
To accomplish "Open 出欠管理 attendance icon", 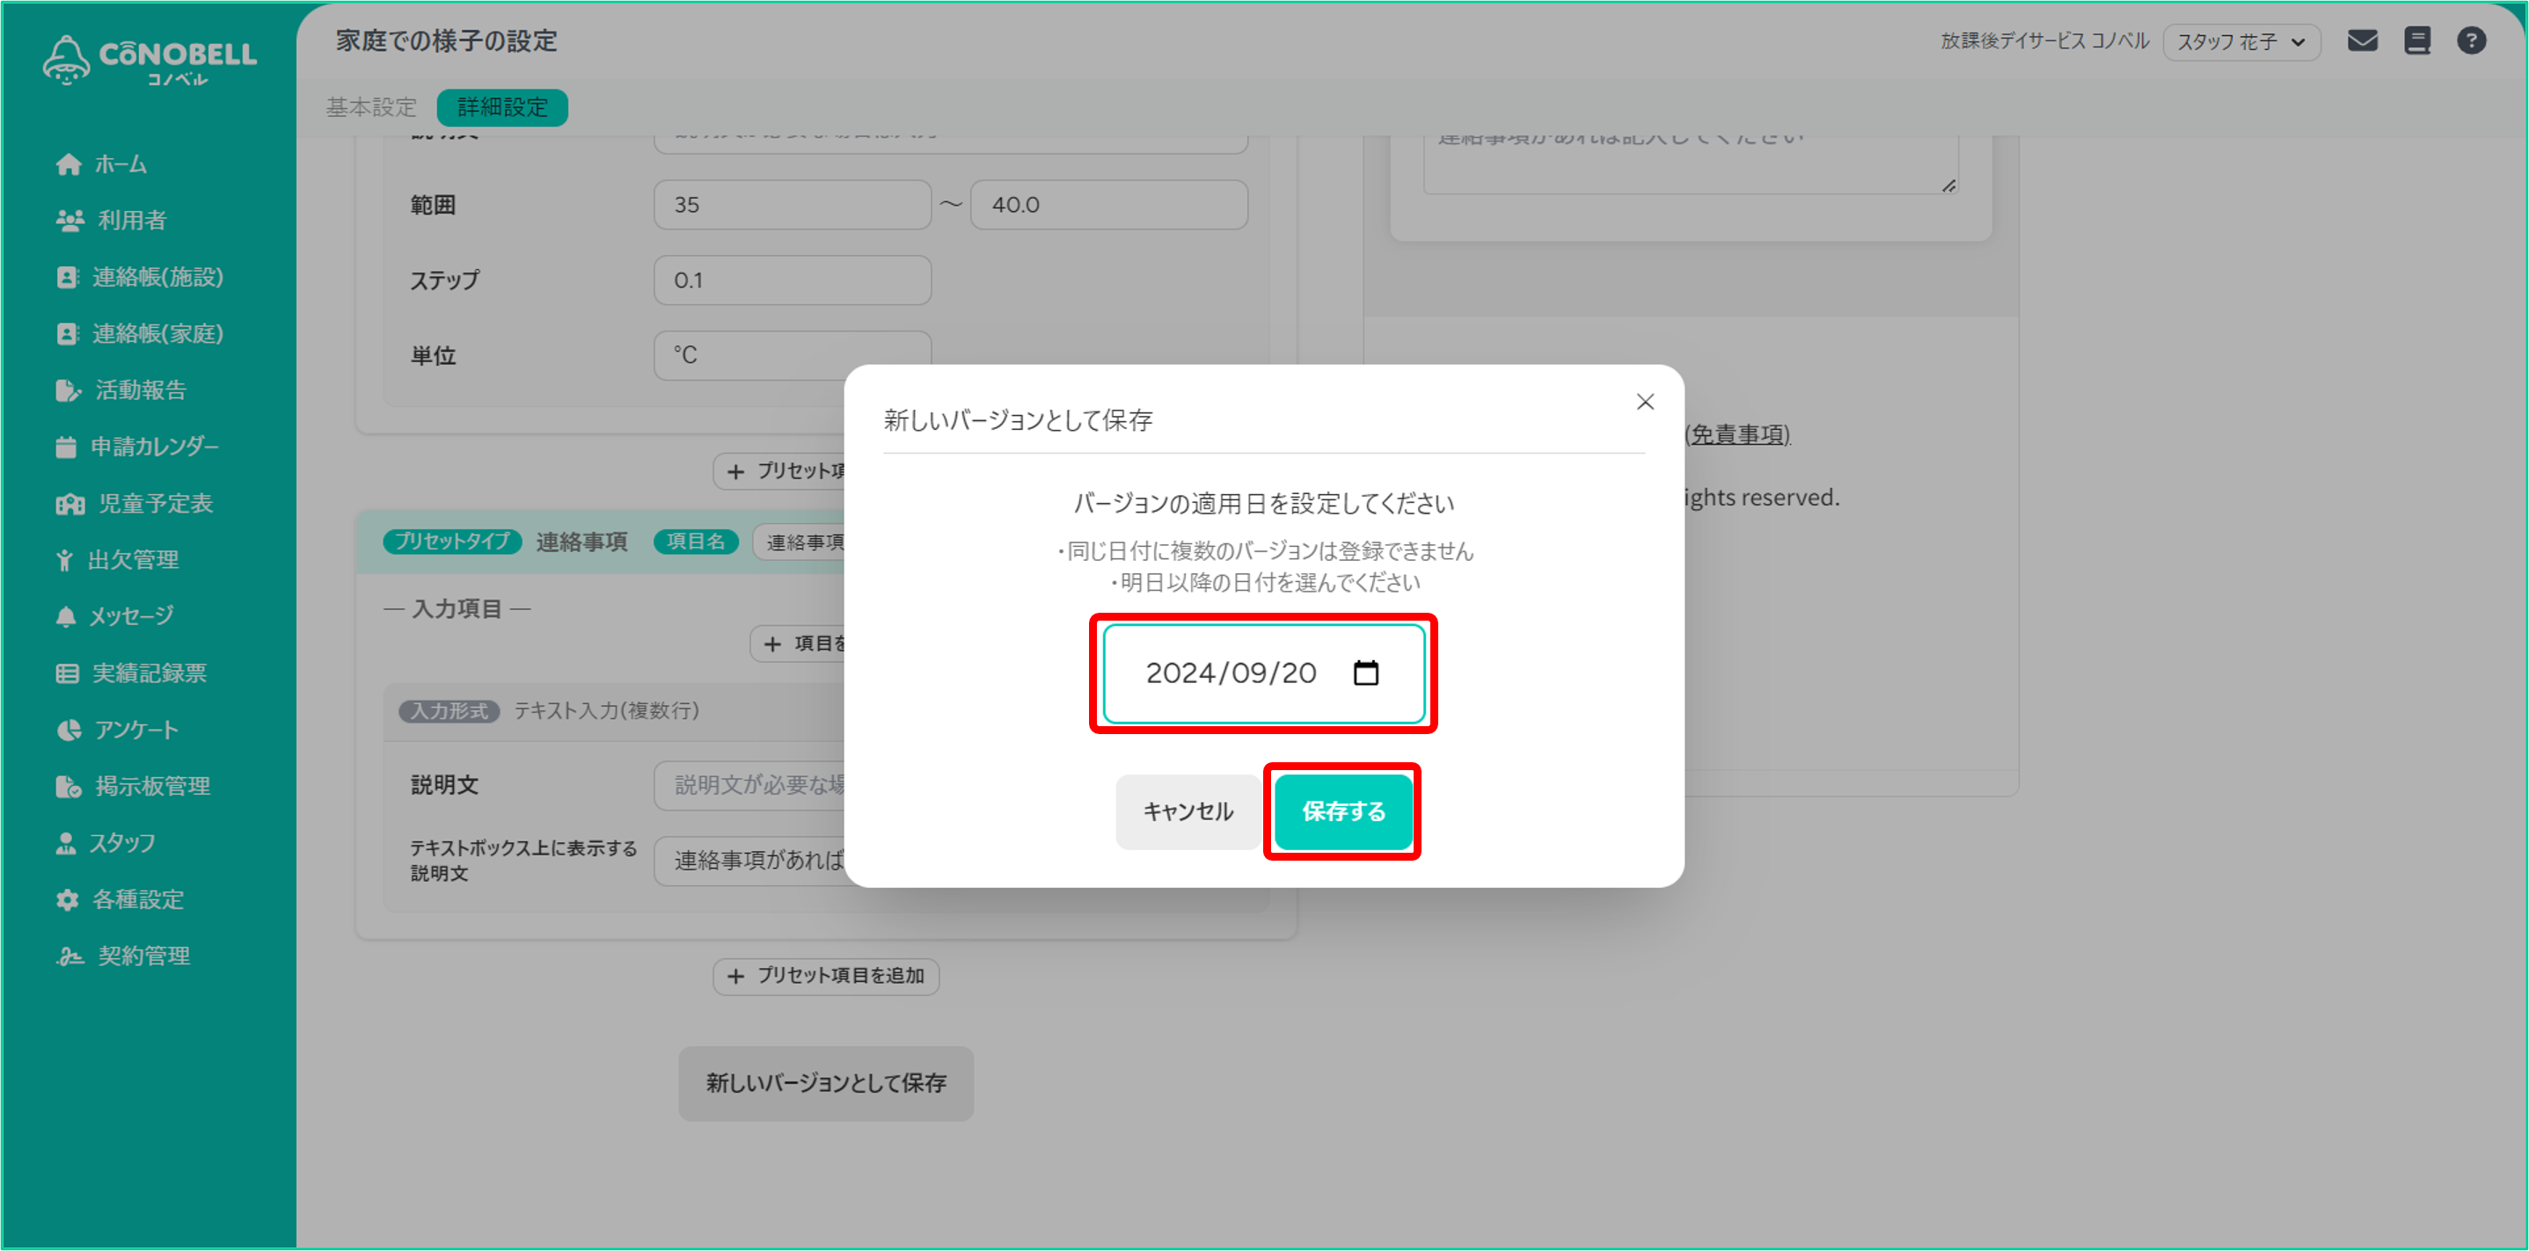I will [x=64, y=560].
